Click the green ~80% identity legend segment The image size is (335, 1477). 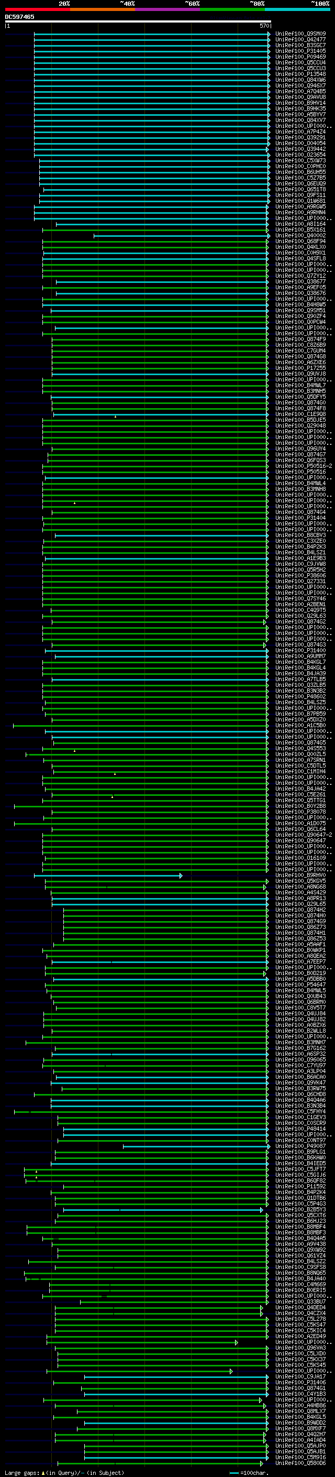pyautogui.click(x=232, y=9)
